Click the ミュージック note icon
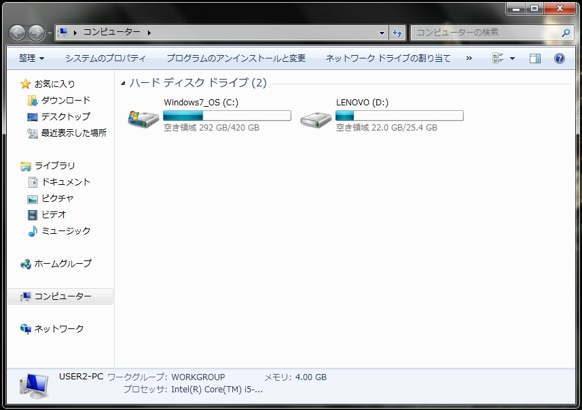Screen dimensions: 582x410 (x=33, y=231)
